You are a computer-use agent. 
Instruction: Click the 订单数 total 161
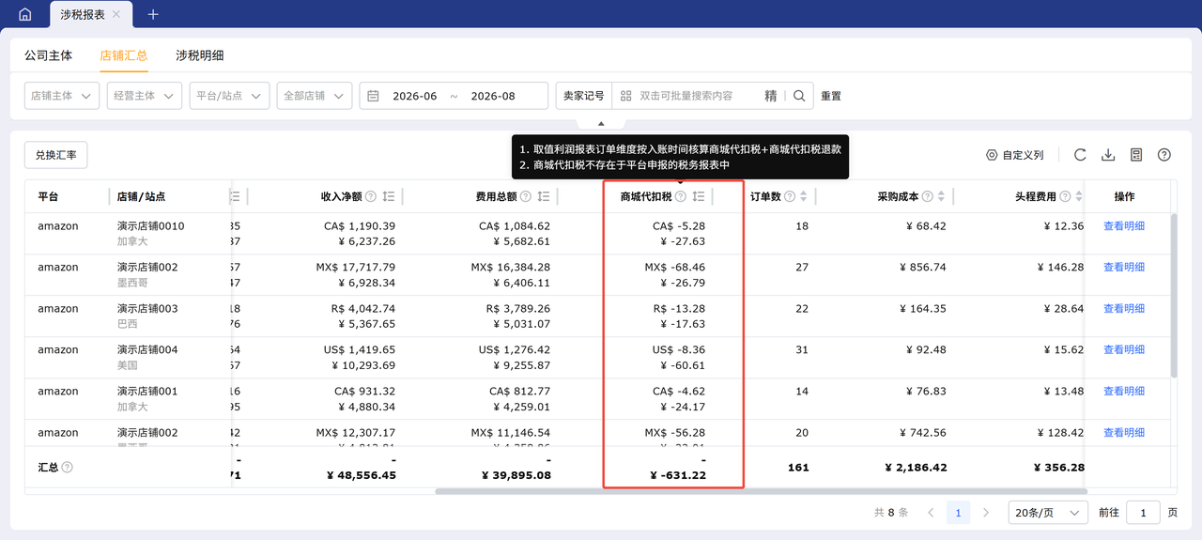[798, 467]
